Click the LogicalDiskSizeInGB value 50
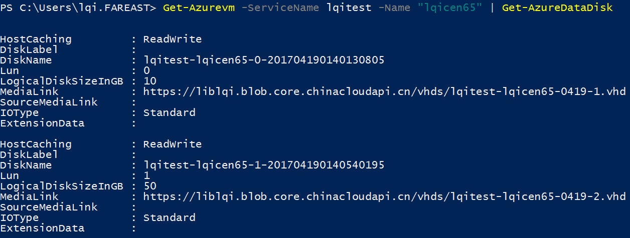Screen dimensions: 630x238 tap(150, 186)
